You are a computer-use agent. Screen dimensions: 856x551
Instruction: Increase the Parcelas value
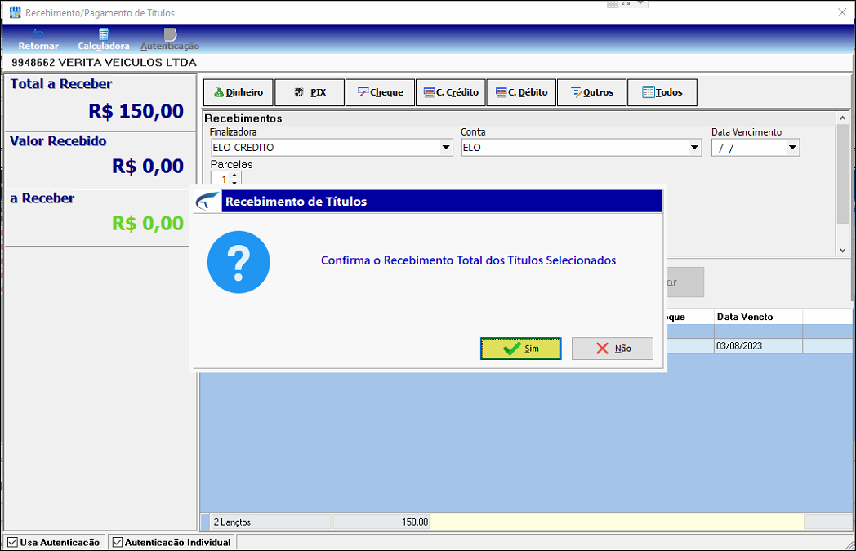click(234, 176)
